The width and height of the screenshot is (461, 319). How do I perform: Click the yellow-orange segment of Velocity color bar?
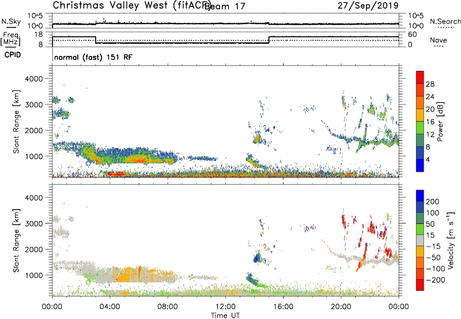420,252
